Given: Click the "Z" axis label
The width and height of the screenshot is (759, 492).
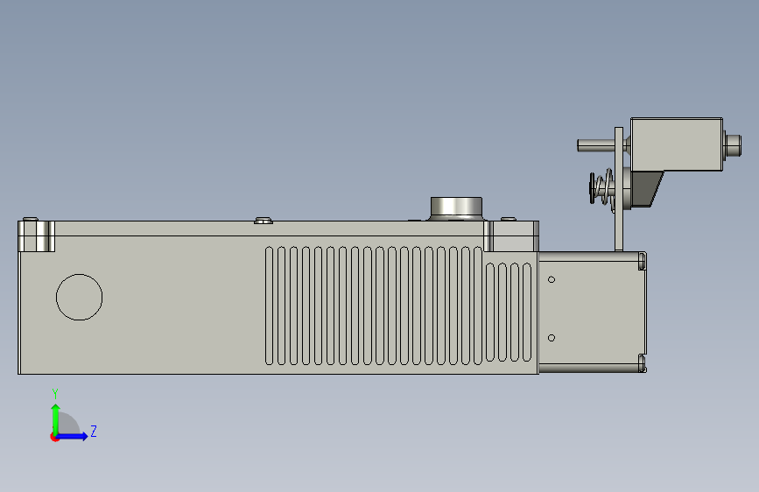Looking at the screenshot, I should tap(94, 431).
